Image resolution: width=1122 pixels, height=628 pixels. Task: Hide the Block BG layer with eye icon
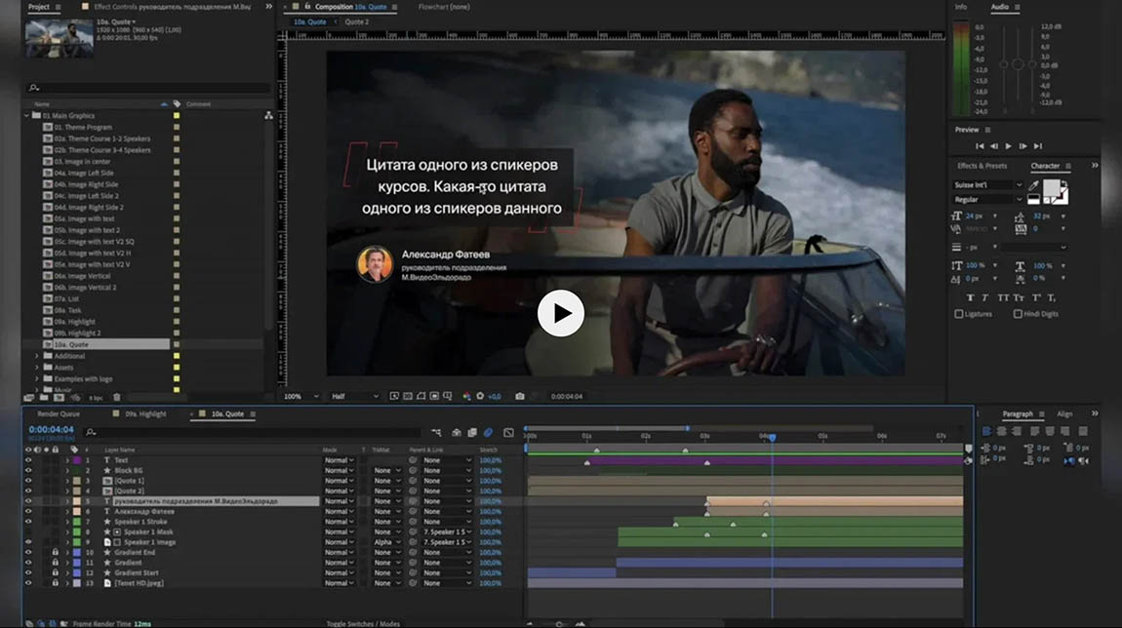(x=28, y=470)
